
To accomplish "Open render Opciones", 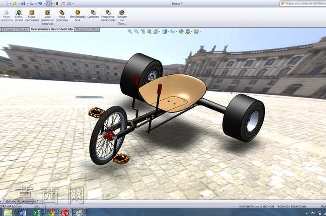I will pos(93,14).
